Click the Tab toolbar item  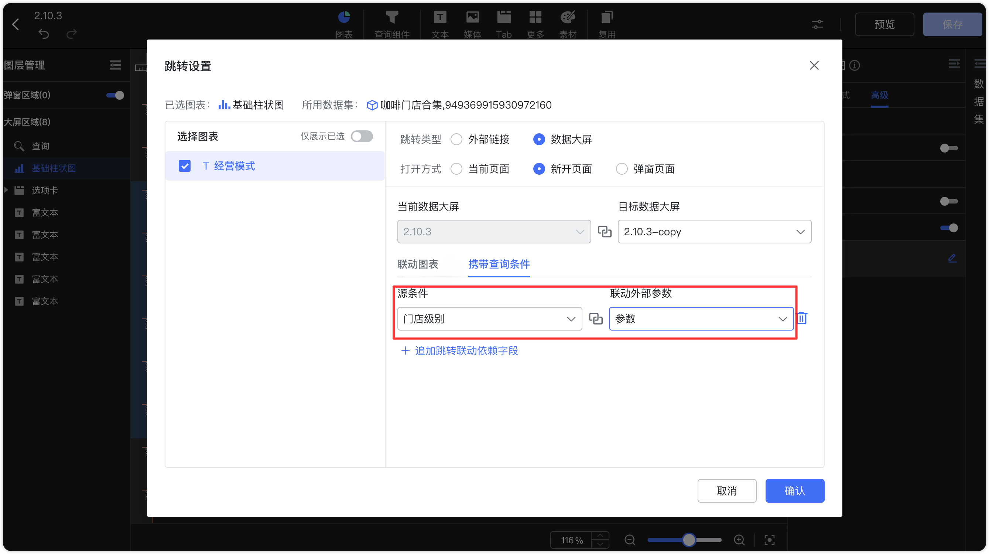pyautogui.click(x=504, y=25)
